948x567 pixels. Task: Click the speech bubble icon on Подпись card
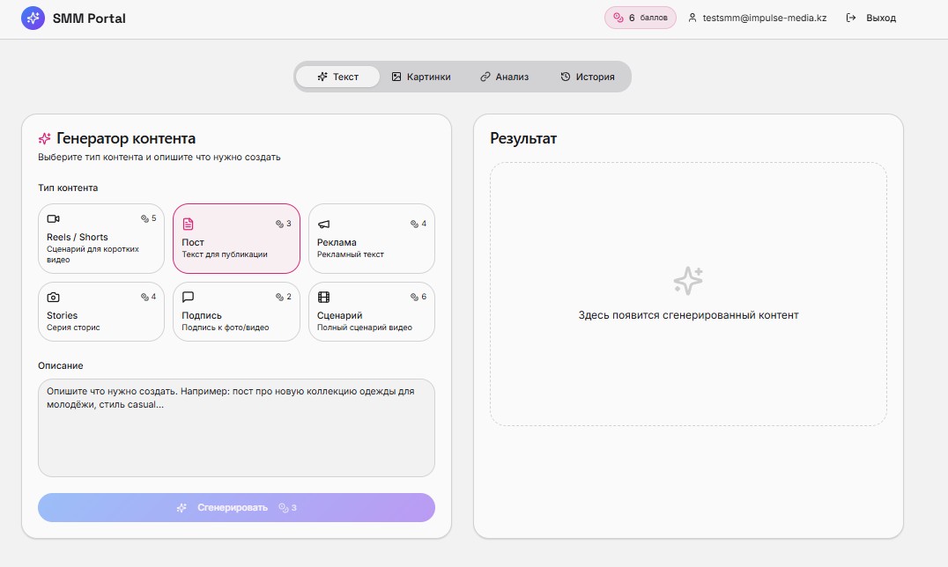coord(187,297)
